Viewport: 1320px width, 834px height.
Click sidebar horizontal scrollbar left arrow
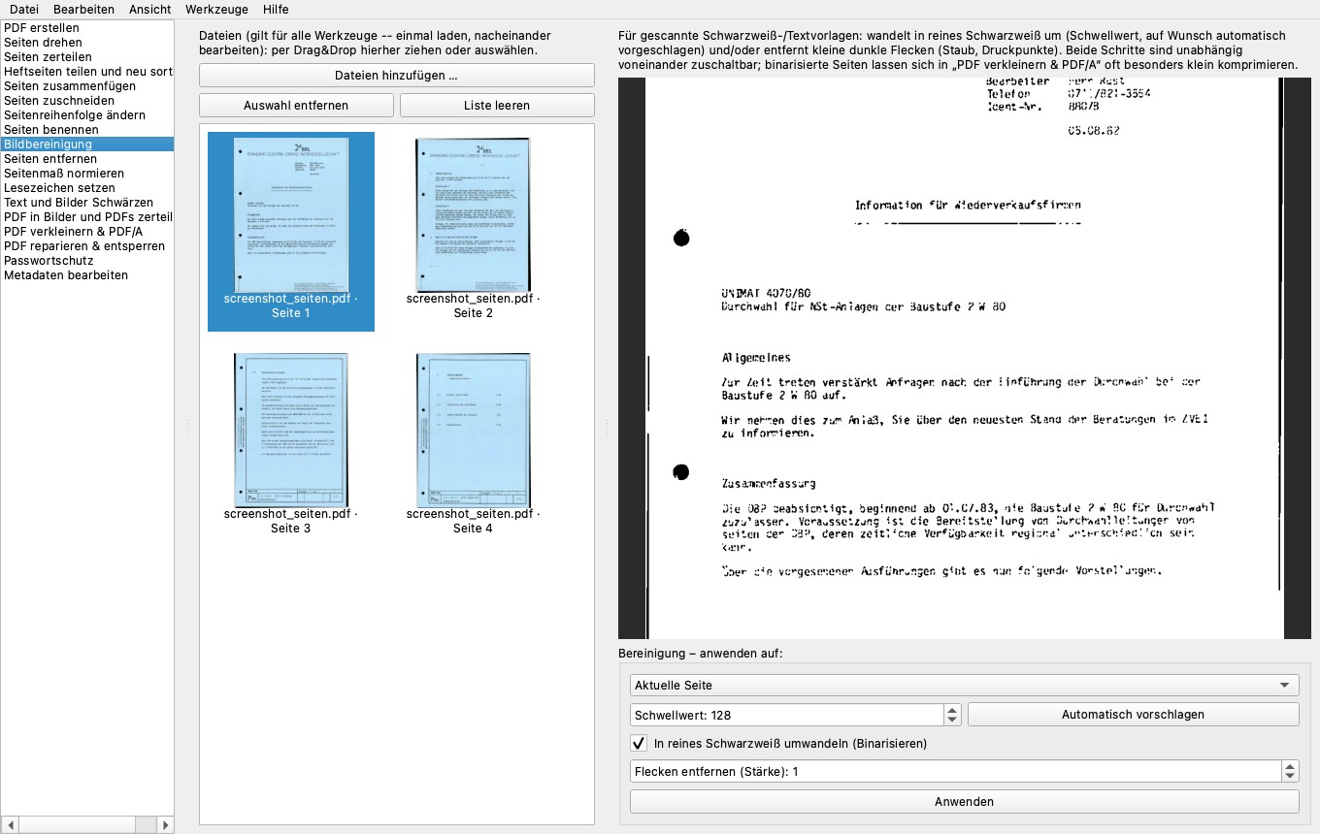coord(9,825)
